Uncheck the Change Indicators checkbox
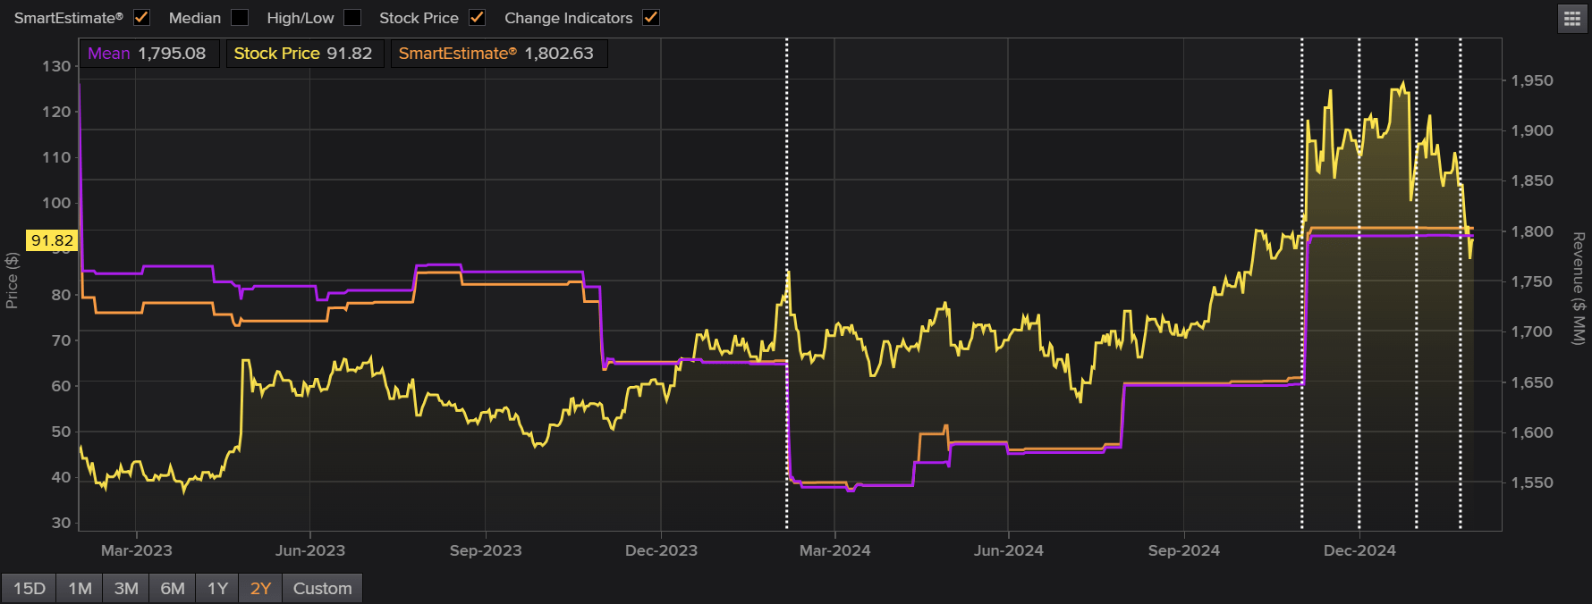The height and width of the screenshot is (604, 1592). coord(651,18)
